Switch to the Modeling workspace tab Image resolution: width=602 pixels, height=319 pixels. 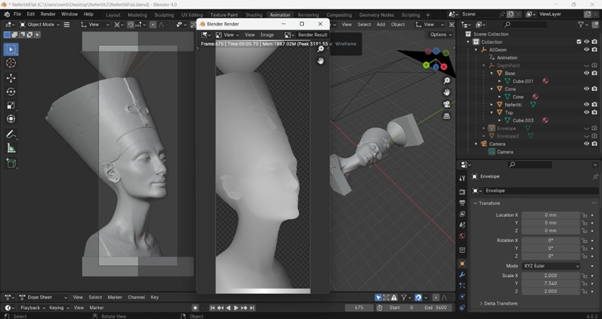point(137,14)
